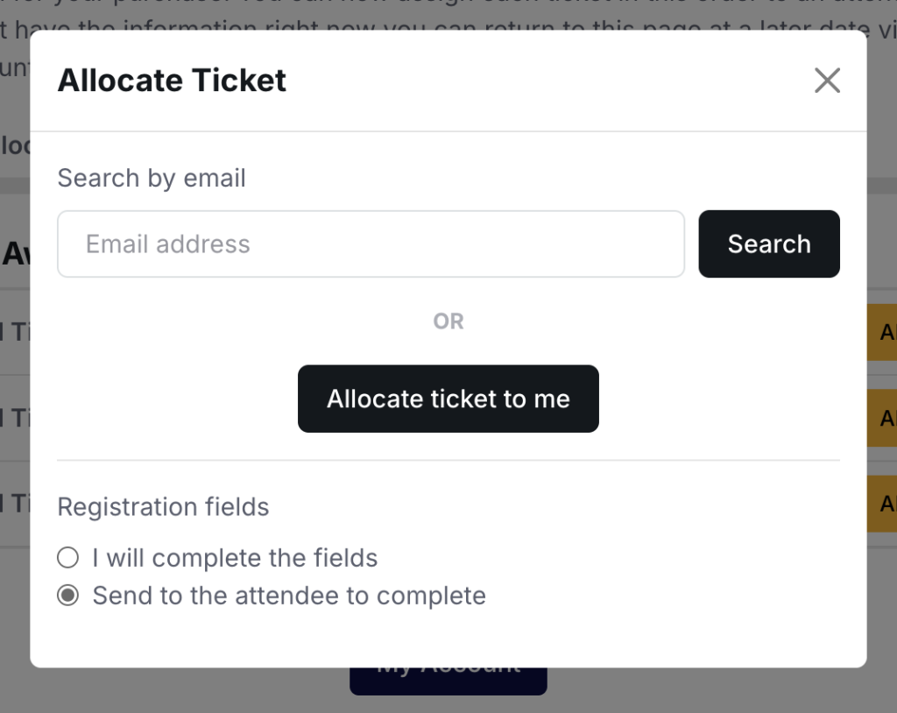Click the "Allocate ticket to me" button
Viewport: 897px width, 713px height.
pyautogui.click(x=448, y=399)
